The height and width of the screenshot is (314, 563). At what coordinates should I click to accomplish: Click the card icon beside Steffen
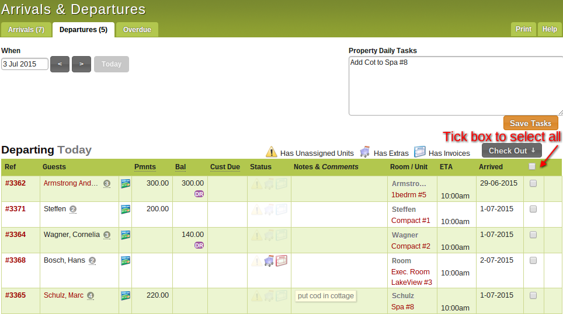point(125,209)
